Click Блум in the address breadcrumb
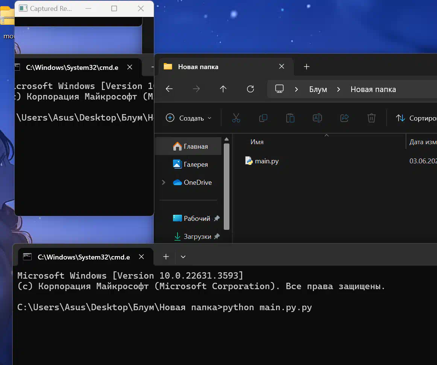 318,89
